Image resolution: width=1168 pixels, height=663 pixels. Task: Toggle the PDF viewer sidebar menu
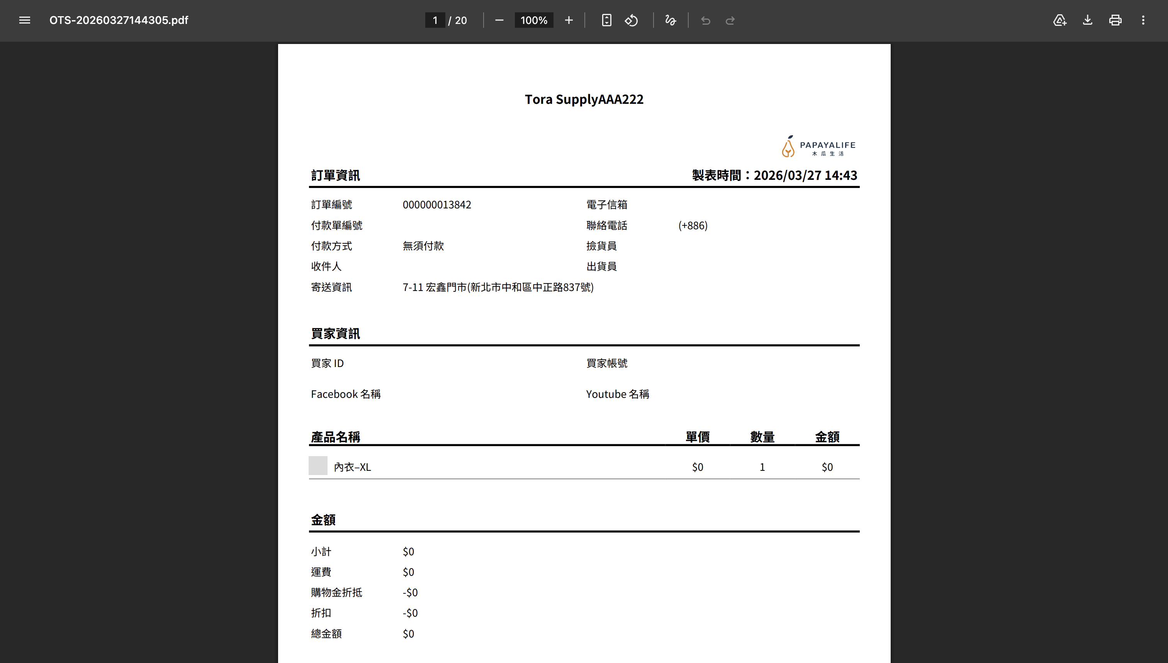pyautogui.click(x=24, y=20)
